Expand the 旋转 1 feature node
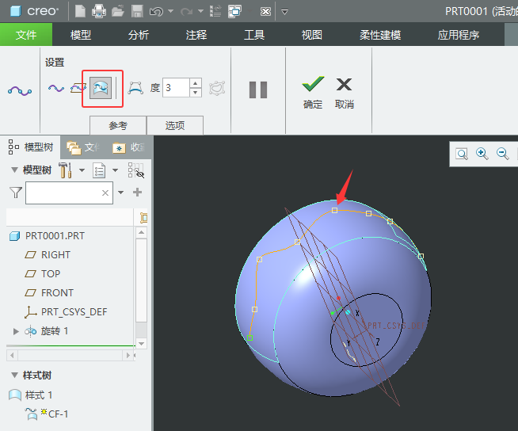 pos(16,331)
